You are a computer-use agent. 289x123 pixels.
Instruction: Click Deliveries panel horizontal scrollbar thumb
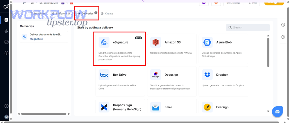(43, 114)
